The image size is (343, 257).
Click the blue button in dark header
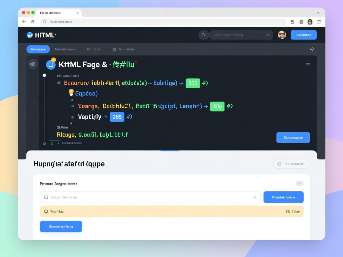click(303, 35)
